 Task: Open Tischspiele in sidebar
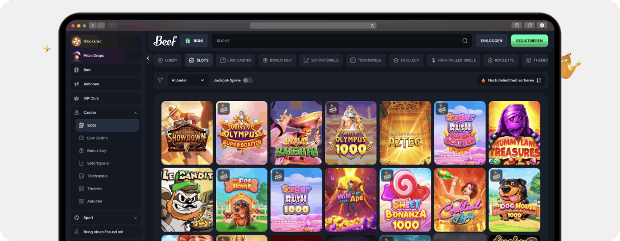tap(107, 176)
